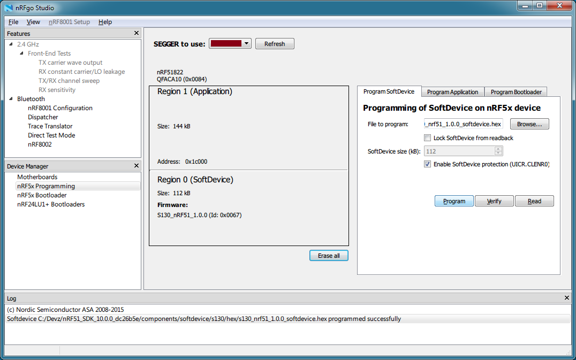Click the Refresh button

(x=275, y=44)
